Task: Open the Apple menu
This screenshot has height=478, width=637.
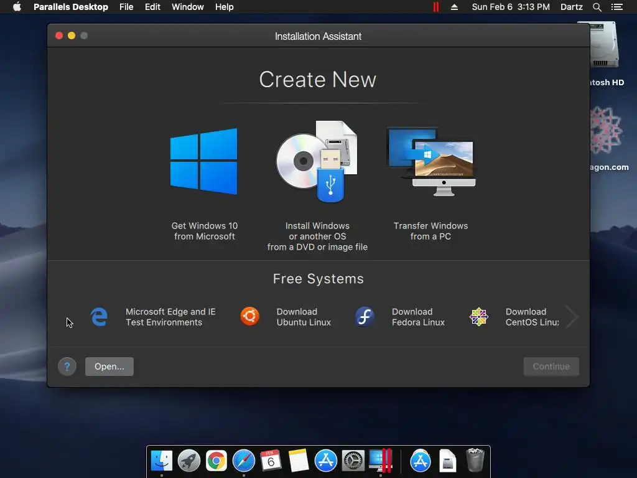Action: click(x=17, y=7)
